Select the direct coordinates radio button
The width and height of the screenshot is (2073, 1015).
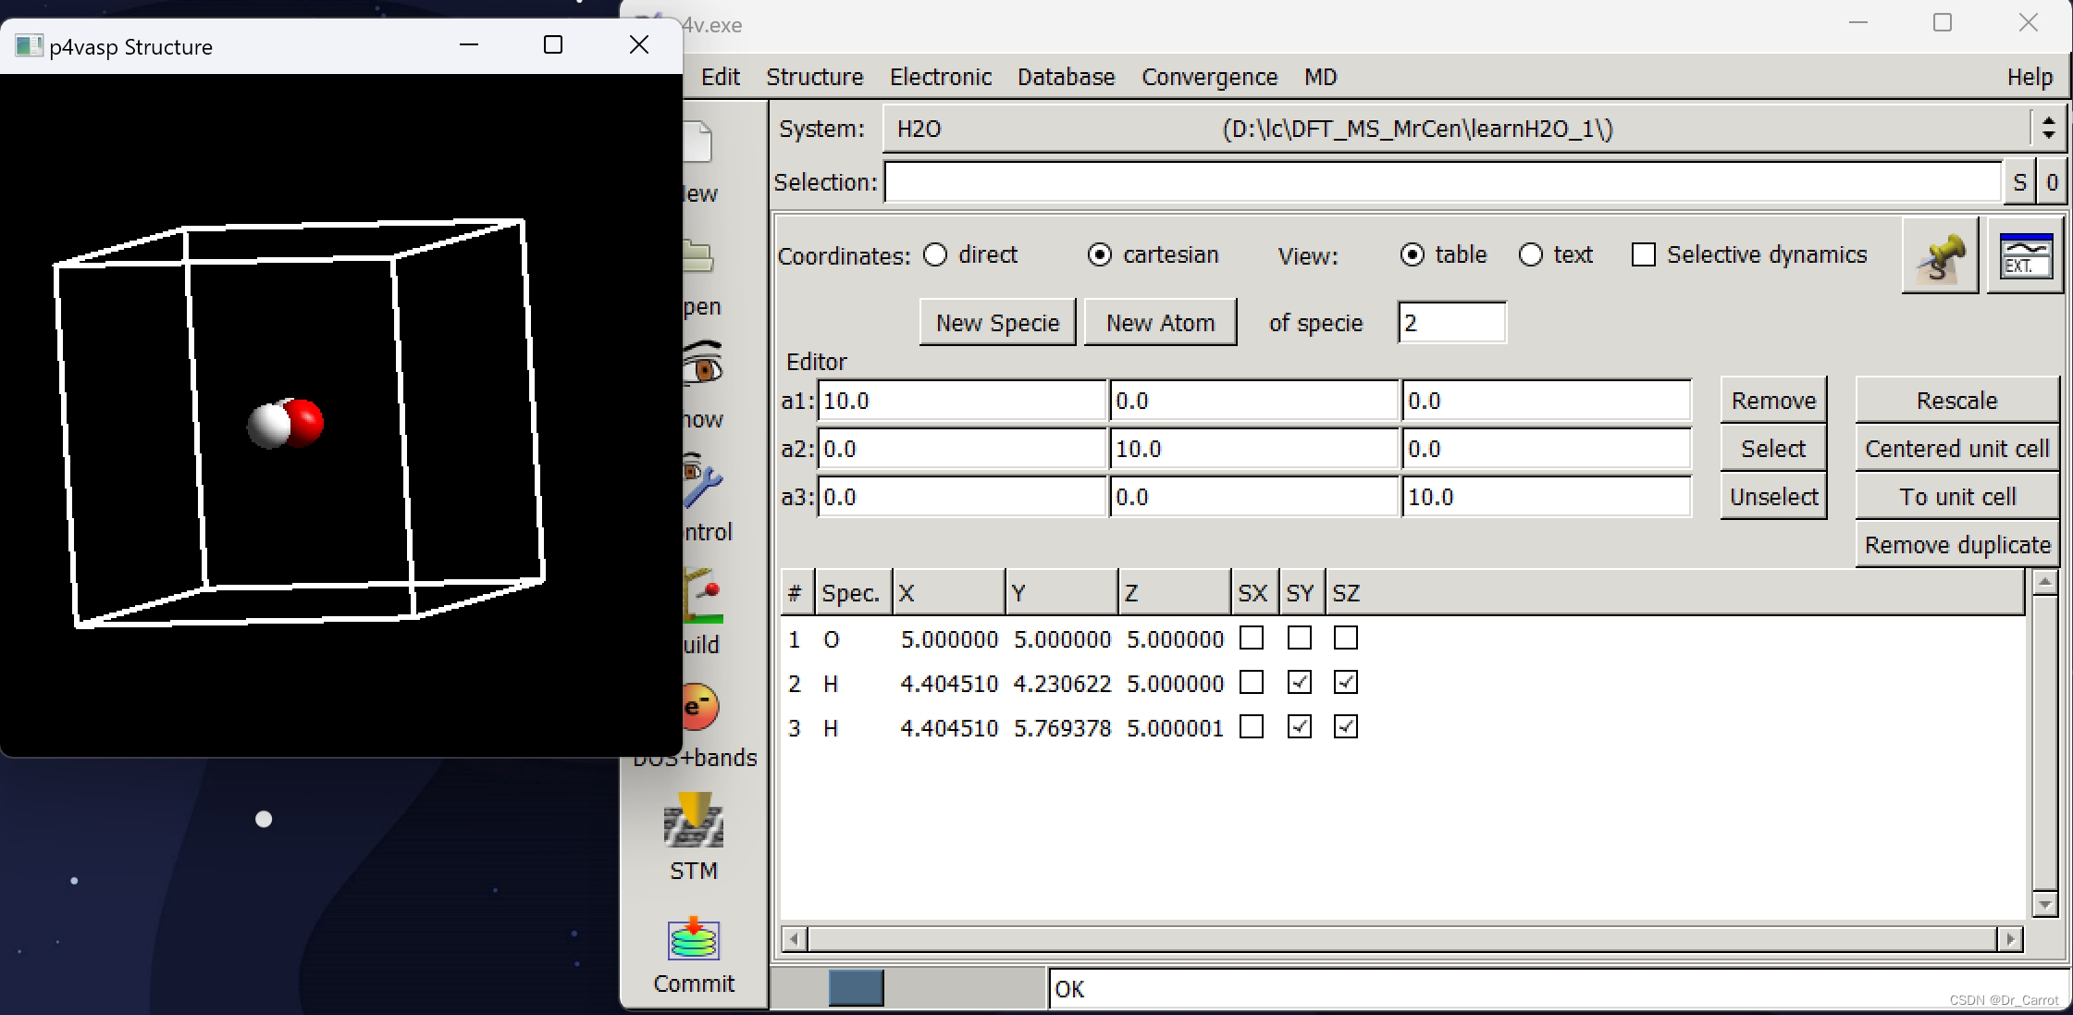coord(935,254)
